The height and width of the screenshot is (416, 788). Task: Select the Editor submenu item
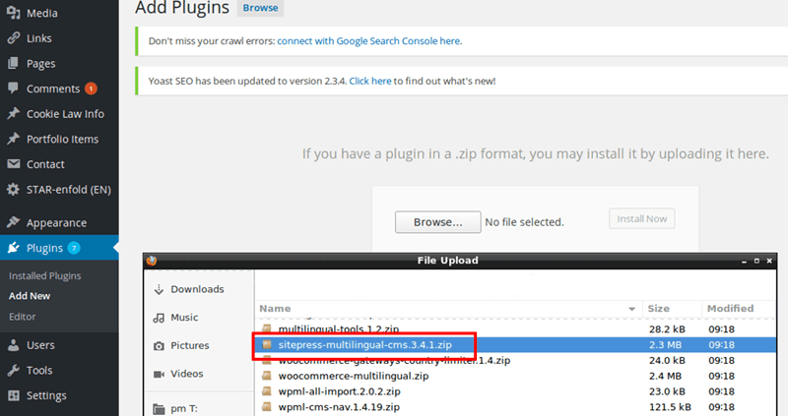pyautogui.click(x=22, y=317)
